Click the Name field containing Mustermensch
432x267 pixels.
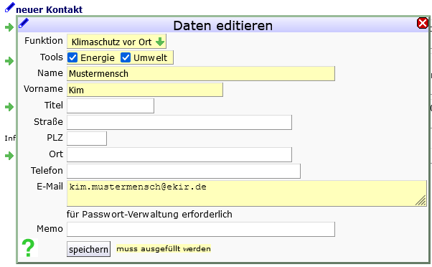pos(201,74)
